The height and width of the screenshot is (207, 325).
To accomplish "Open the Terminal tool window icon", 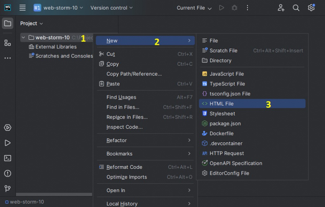I will coord(8,158).
